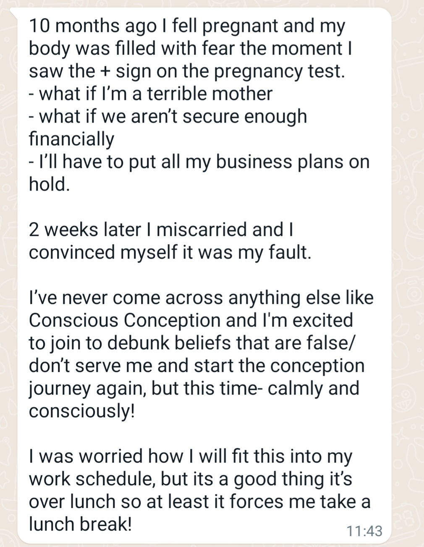The height and width of the screenshot is (547, 424).
Task: Click the "what if we aren't secure enough" line
Action: 168,116
